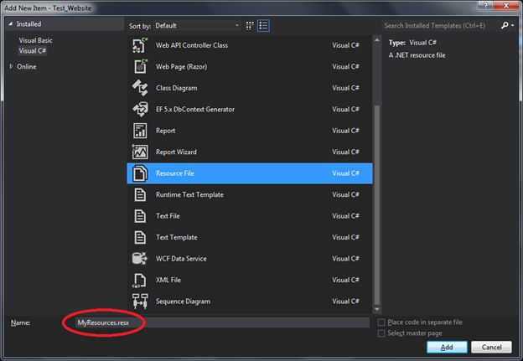Collapse the Installed tree node
This screenshot has width=523, height=361.
[10, 24]
